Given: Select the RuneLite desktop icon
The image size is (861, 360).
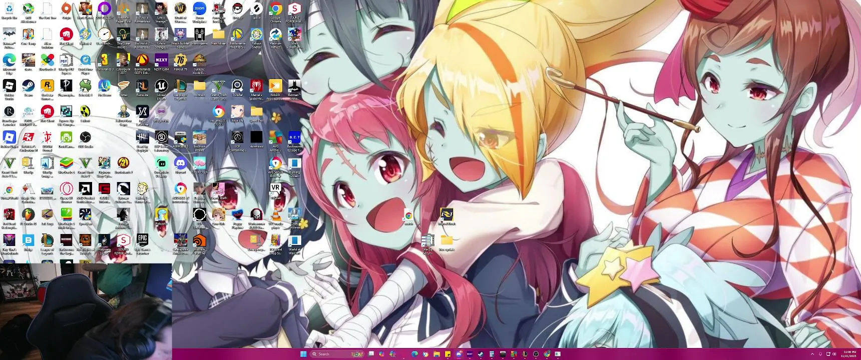Looking at the screenshot, I should (x=142, y=88).
